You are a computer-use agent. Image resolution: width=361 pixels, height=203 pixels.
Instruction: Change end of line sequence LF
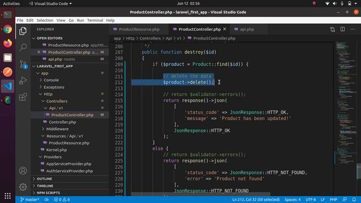(x=323, y=200)
